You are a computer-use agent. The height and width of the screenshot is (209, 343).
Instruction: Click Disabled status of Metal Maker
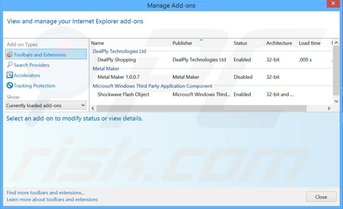tap(243, 77)
